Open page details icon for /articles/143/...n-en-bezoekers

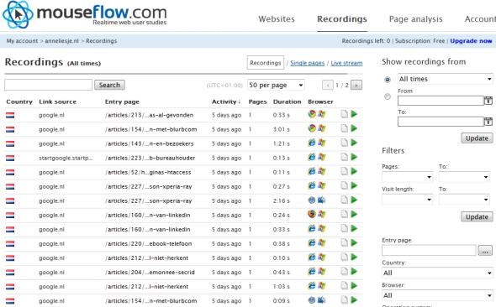tap(344, 143)
